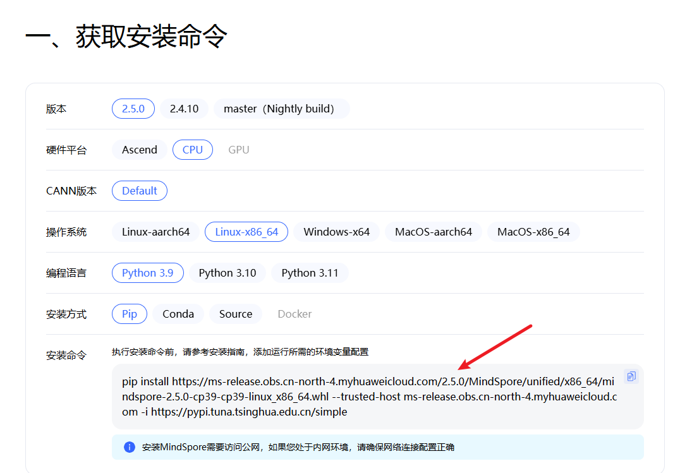Select Conda installation method
Screen dimensions: 680x473
(x=178, y=314)
